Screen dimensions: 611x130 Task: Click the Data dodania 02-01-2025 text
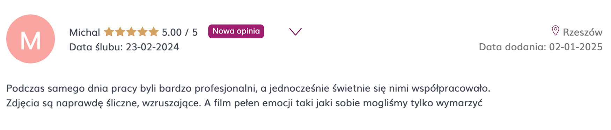coord(540,47)
